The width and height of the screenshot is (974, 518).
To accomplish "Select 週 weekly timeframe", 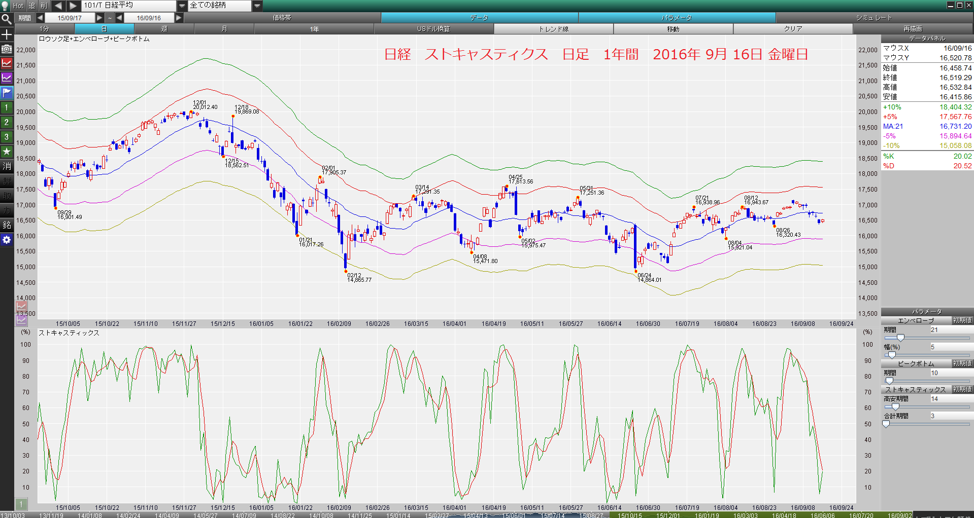I will pyautogui.click(x=164, y=29).
